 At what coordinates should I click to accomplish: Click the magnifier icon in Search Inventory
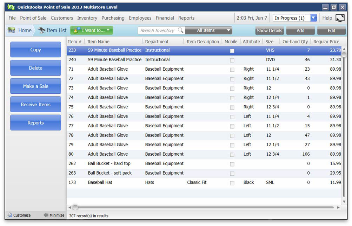(180, 30)
